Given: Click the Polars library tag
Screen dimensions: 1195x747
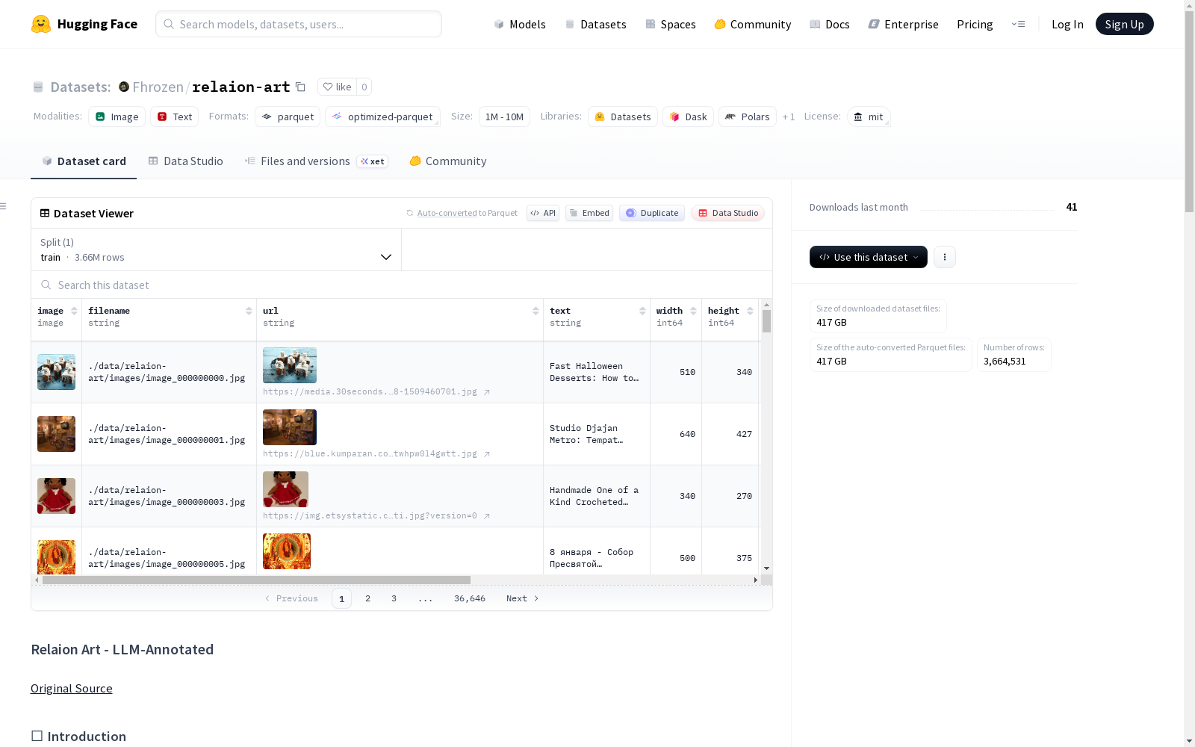Looking at the screenshot, I should point(747,117).
